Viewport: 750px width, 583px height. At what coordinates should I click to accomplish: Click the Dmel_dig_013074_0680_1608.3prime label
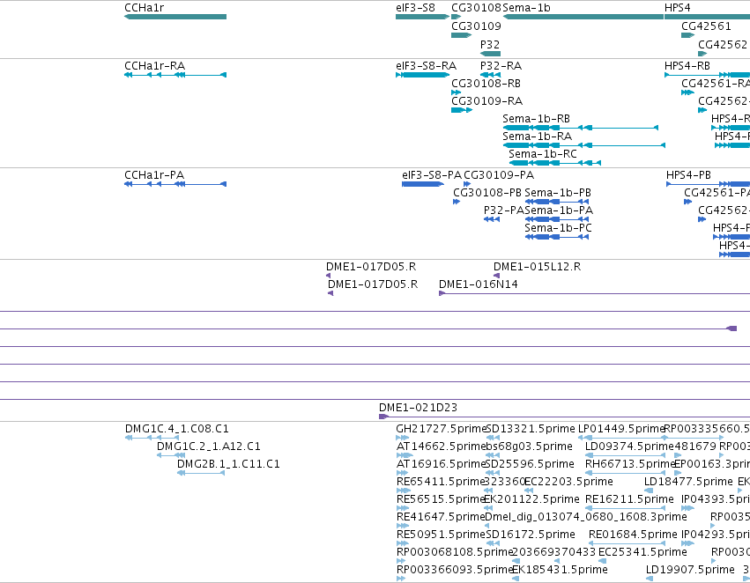pos(586,517)
